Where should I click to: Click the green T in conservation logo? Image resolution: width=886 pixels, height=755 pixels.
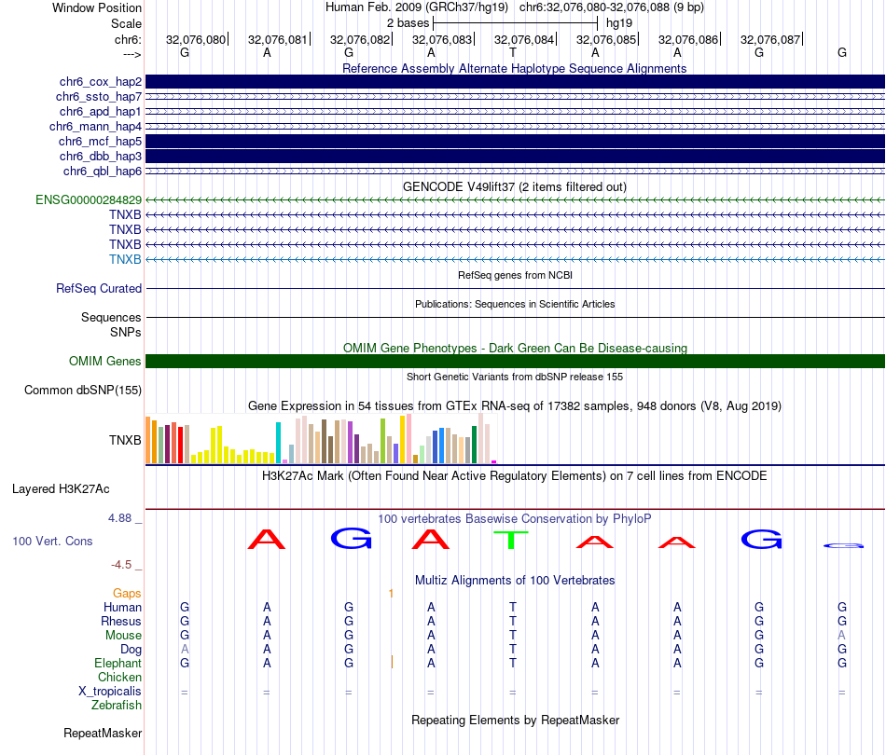pyautogui.click(x=511, y=539)
